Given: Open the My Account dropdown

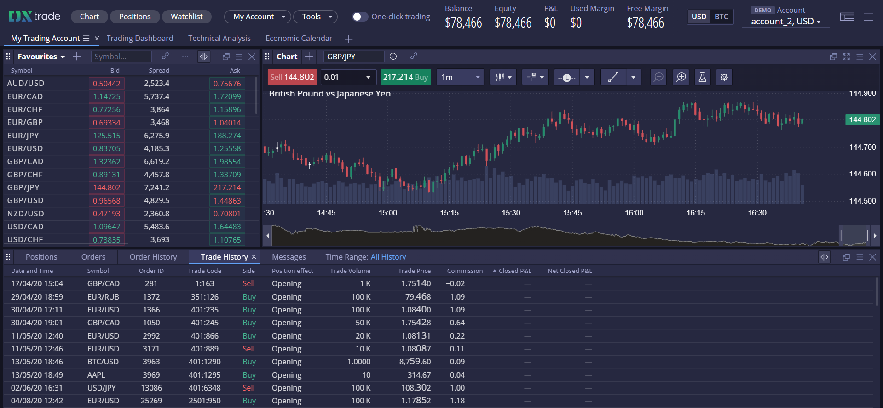Looking at the screenshot, I should [258, 17].
